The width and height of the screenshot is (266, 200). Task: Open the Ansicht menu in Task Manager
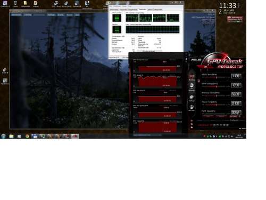(124, 6)
